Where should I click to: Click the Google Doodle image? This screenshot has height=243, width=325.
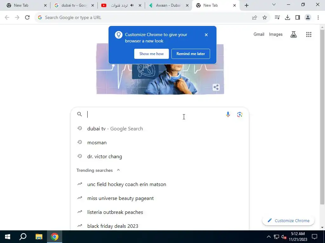[x=160, y=79]
